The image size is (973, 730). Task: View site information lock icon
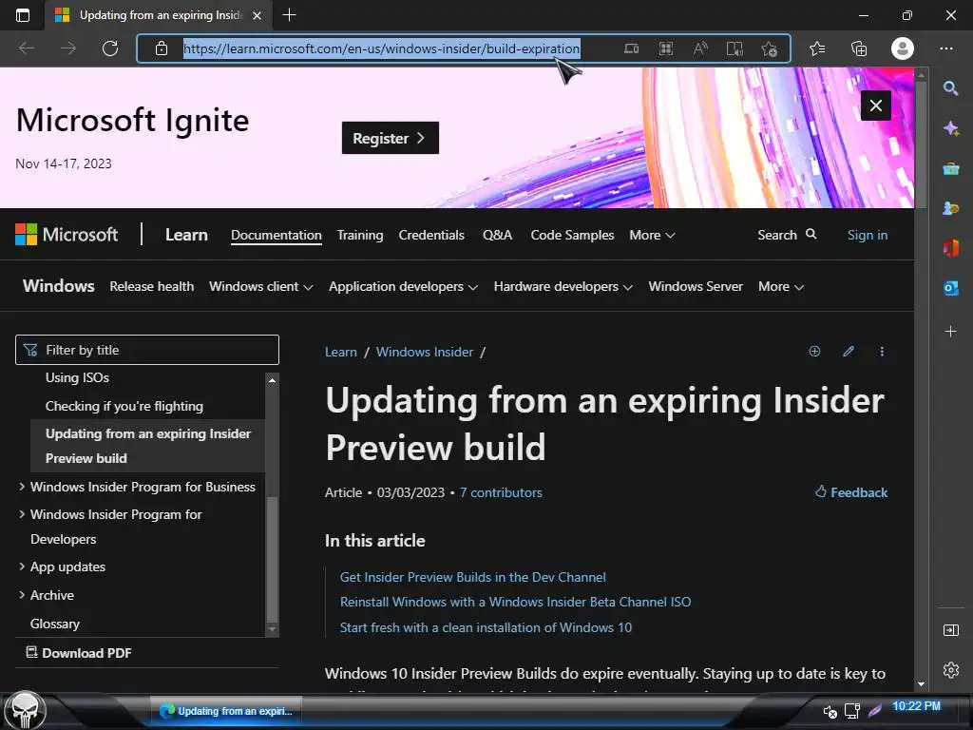coord(162,48)
